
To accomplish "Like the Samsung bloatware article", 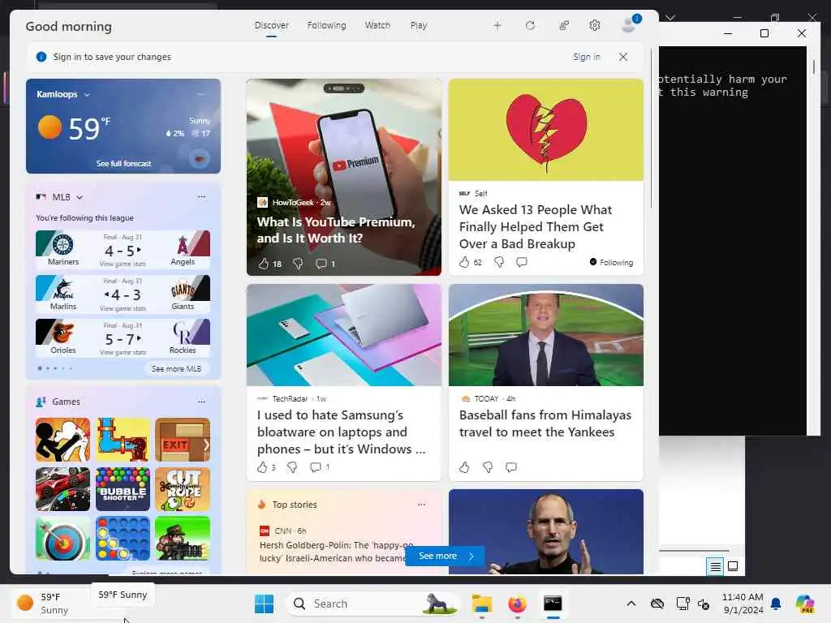I will 262,466.
